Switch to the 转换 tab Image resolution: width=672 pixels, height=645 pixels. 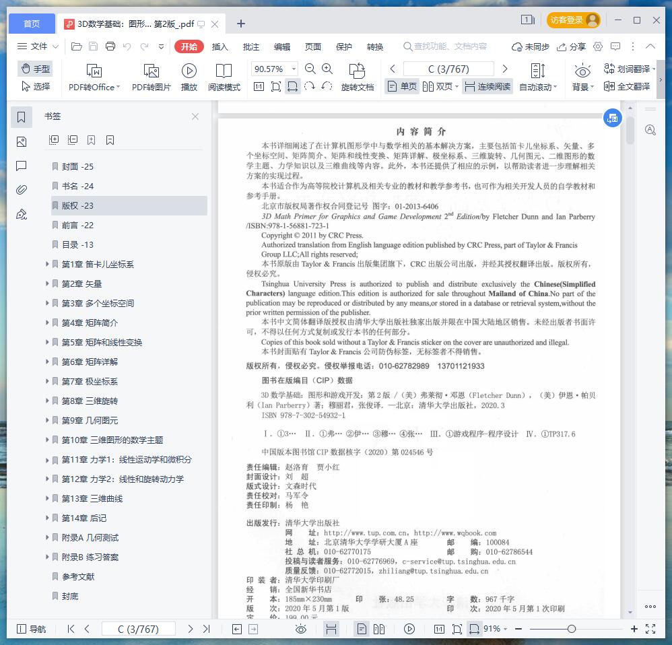(375, 46)
